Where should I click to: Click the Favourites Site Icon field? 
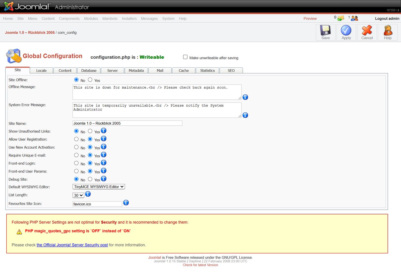tap(97, 204)
